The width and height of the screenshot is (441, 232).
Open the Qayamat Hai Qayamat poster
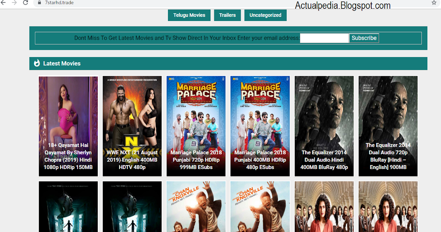coord(68,126)
